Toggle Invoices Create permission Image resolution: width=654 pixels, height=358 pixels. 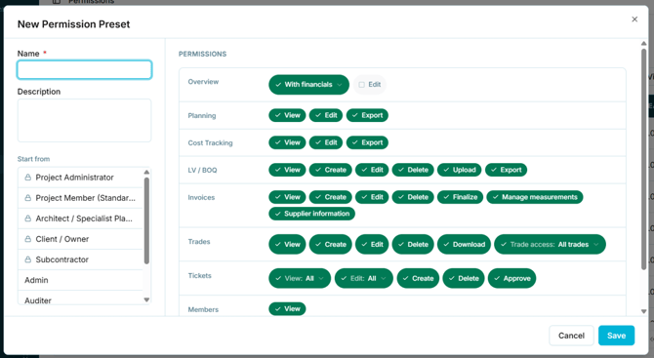330,197
